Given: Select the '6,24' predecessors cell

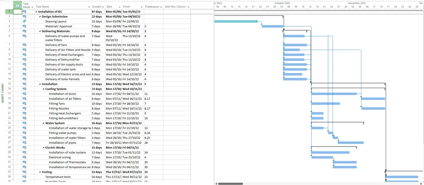Looking at the screenshot, I should pos(153,133).
